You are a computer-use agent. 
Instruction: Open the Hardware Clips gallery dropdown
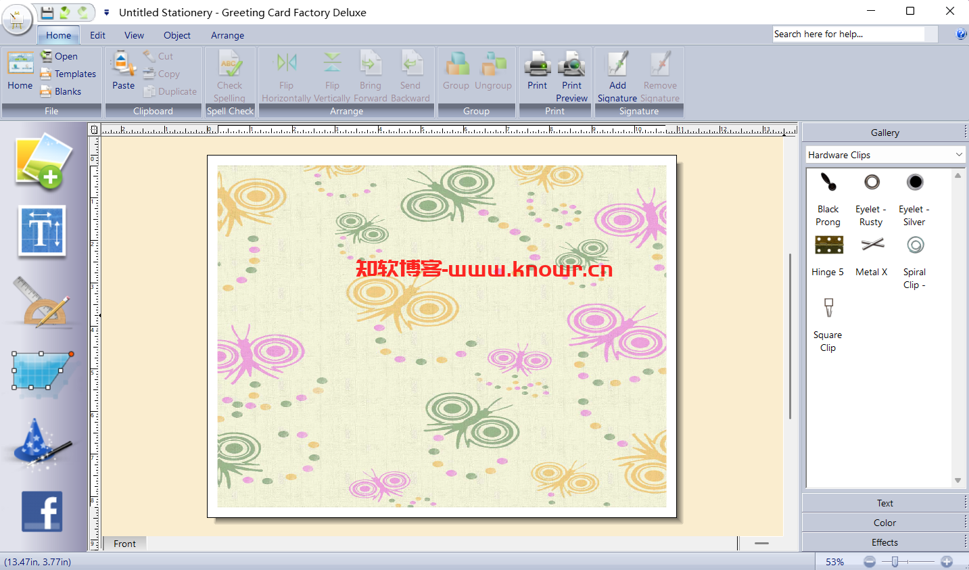click(x=885, y=155)
